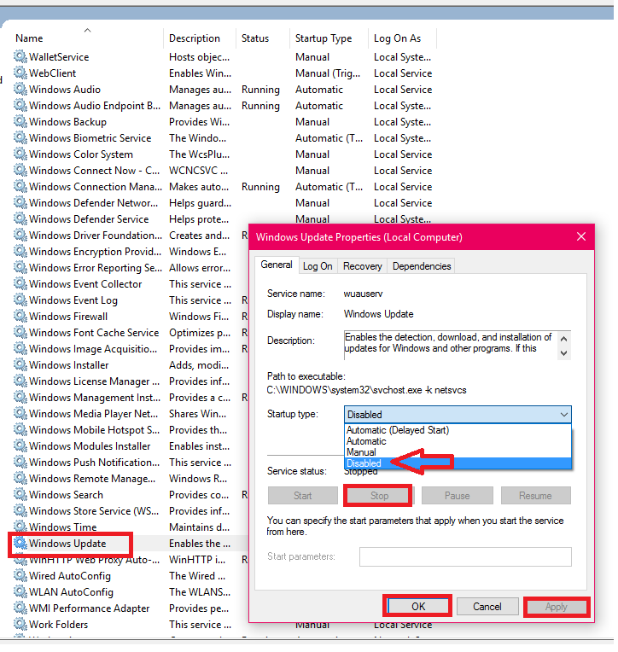Select the Windows Driver Foundation service row

pos(131,235)
